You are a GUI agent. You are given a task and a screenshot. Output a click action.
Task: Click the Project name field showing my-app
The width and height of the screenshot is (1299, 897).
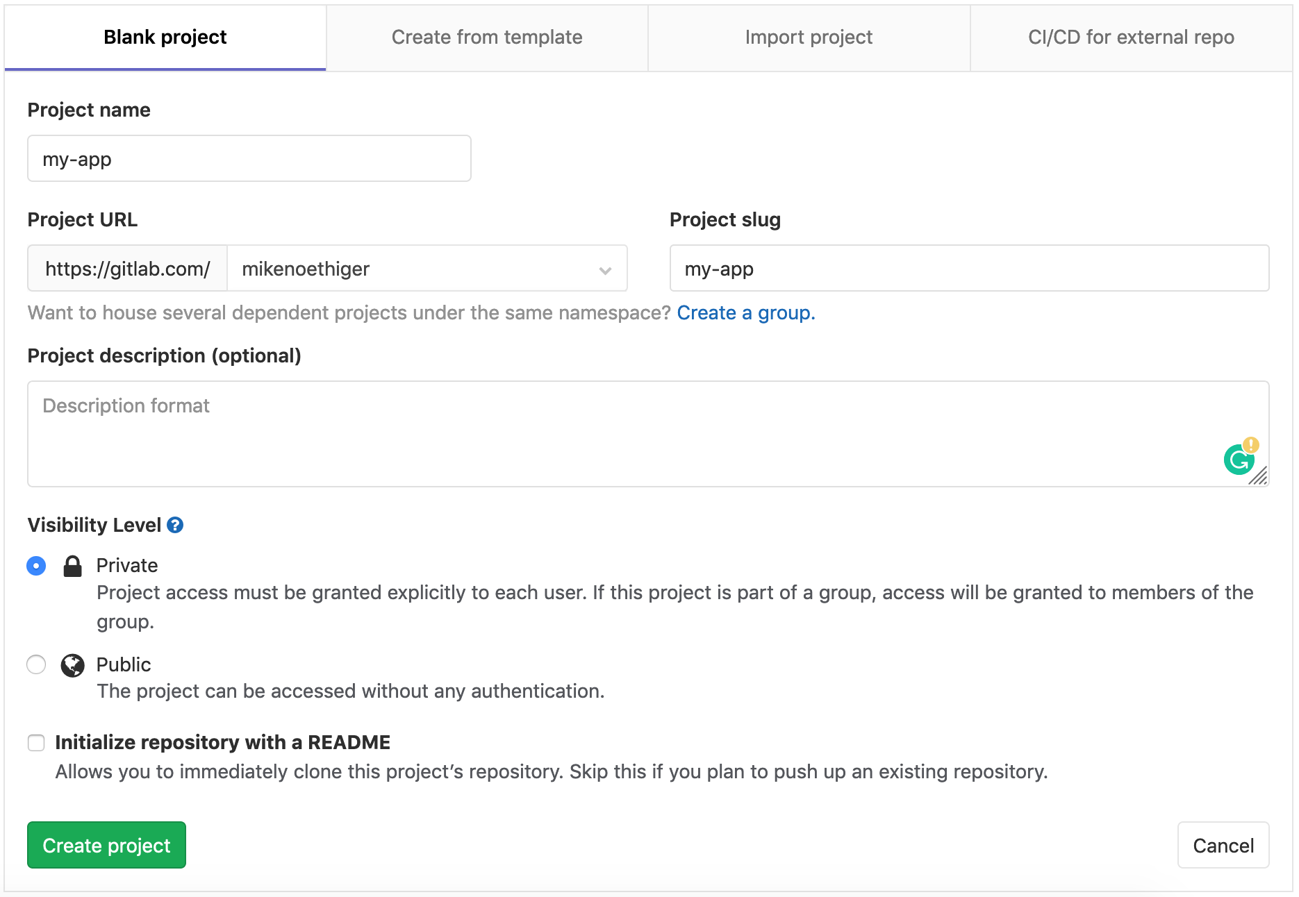click(249, 159)
